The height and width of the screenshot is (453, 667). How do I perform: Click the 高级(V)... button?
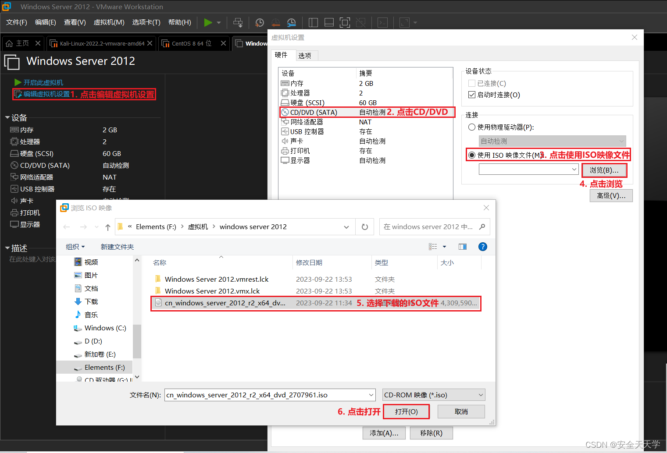pos(611,195)
